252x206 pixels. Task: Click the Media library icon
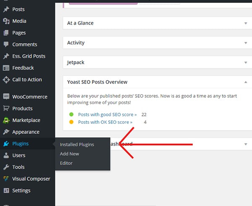point(6,21)
